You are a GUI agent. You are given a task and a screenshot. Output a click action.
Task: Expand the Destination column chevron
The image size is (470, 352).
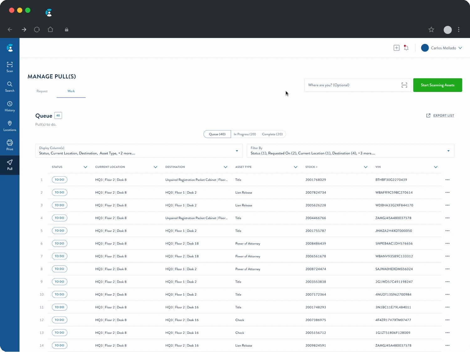tap(225, 167)
